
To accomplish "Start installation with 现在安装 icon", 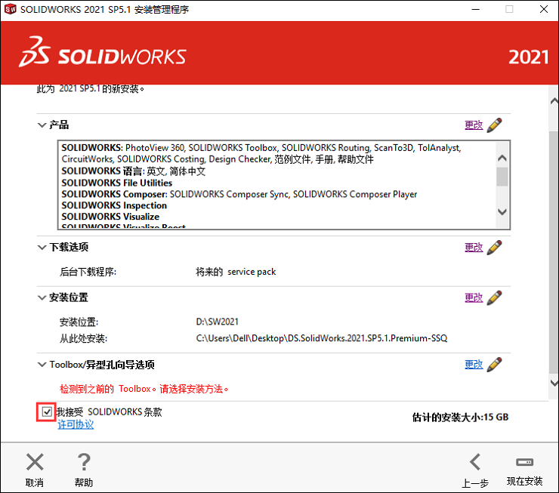I will (524, 462).
